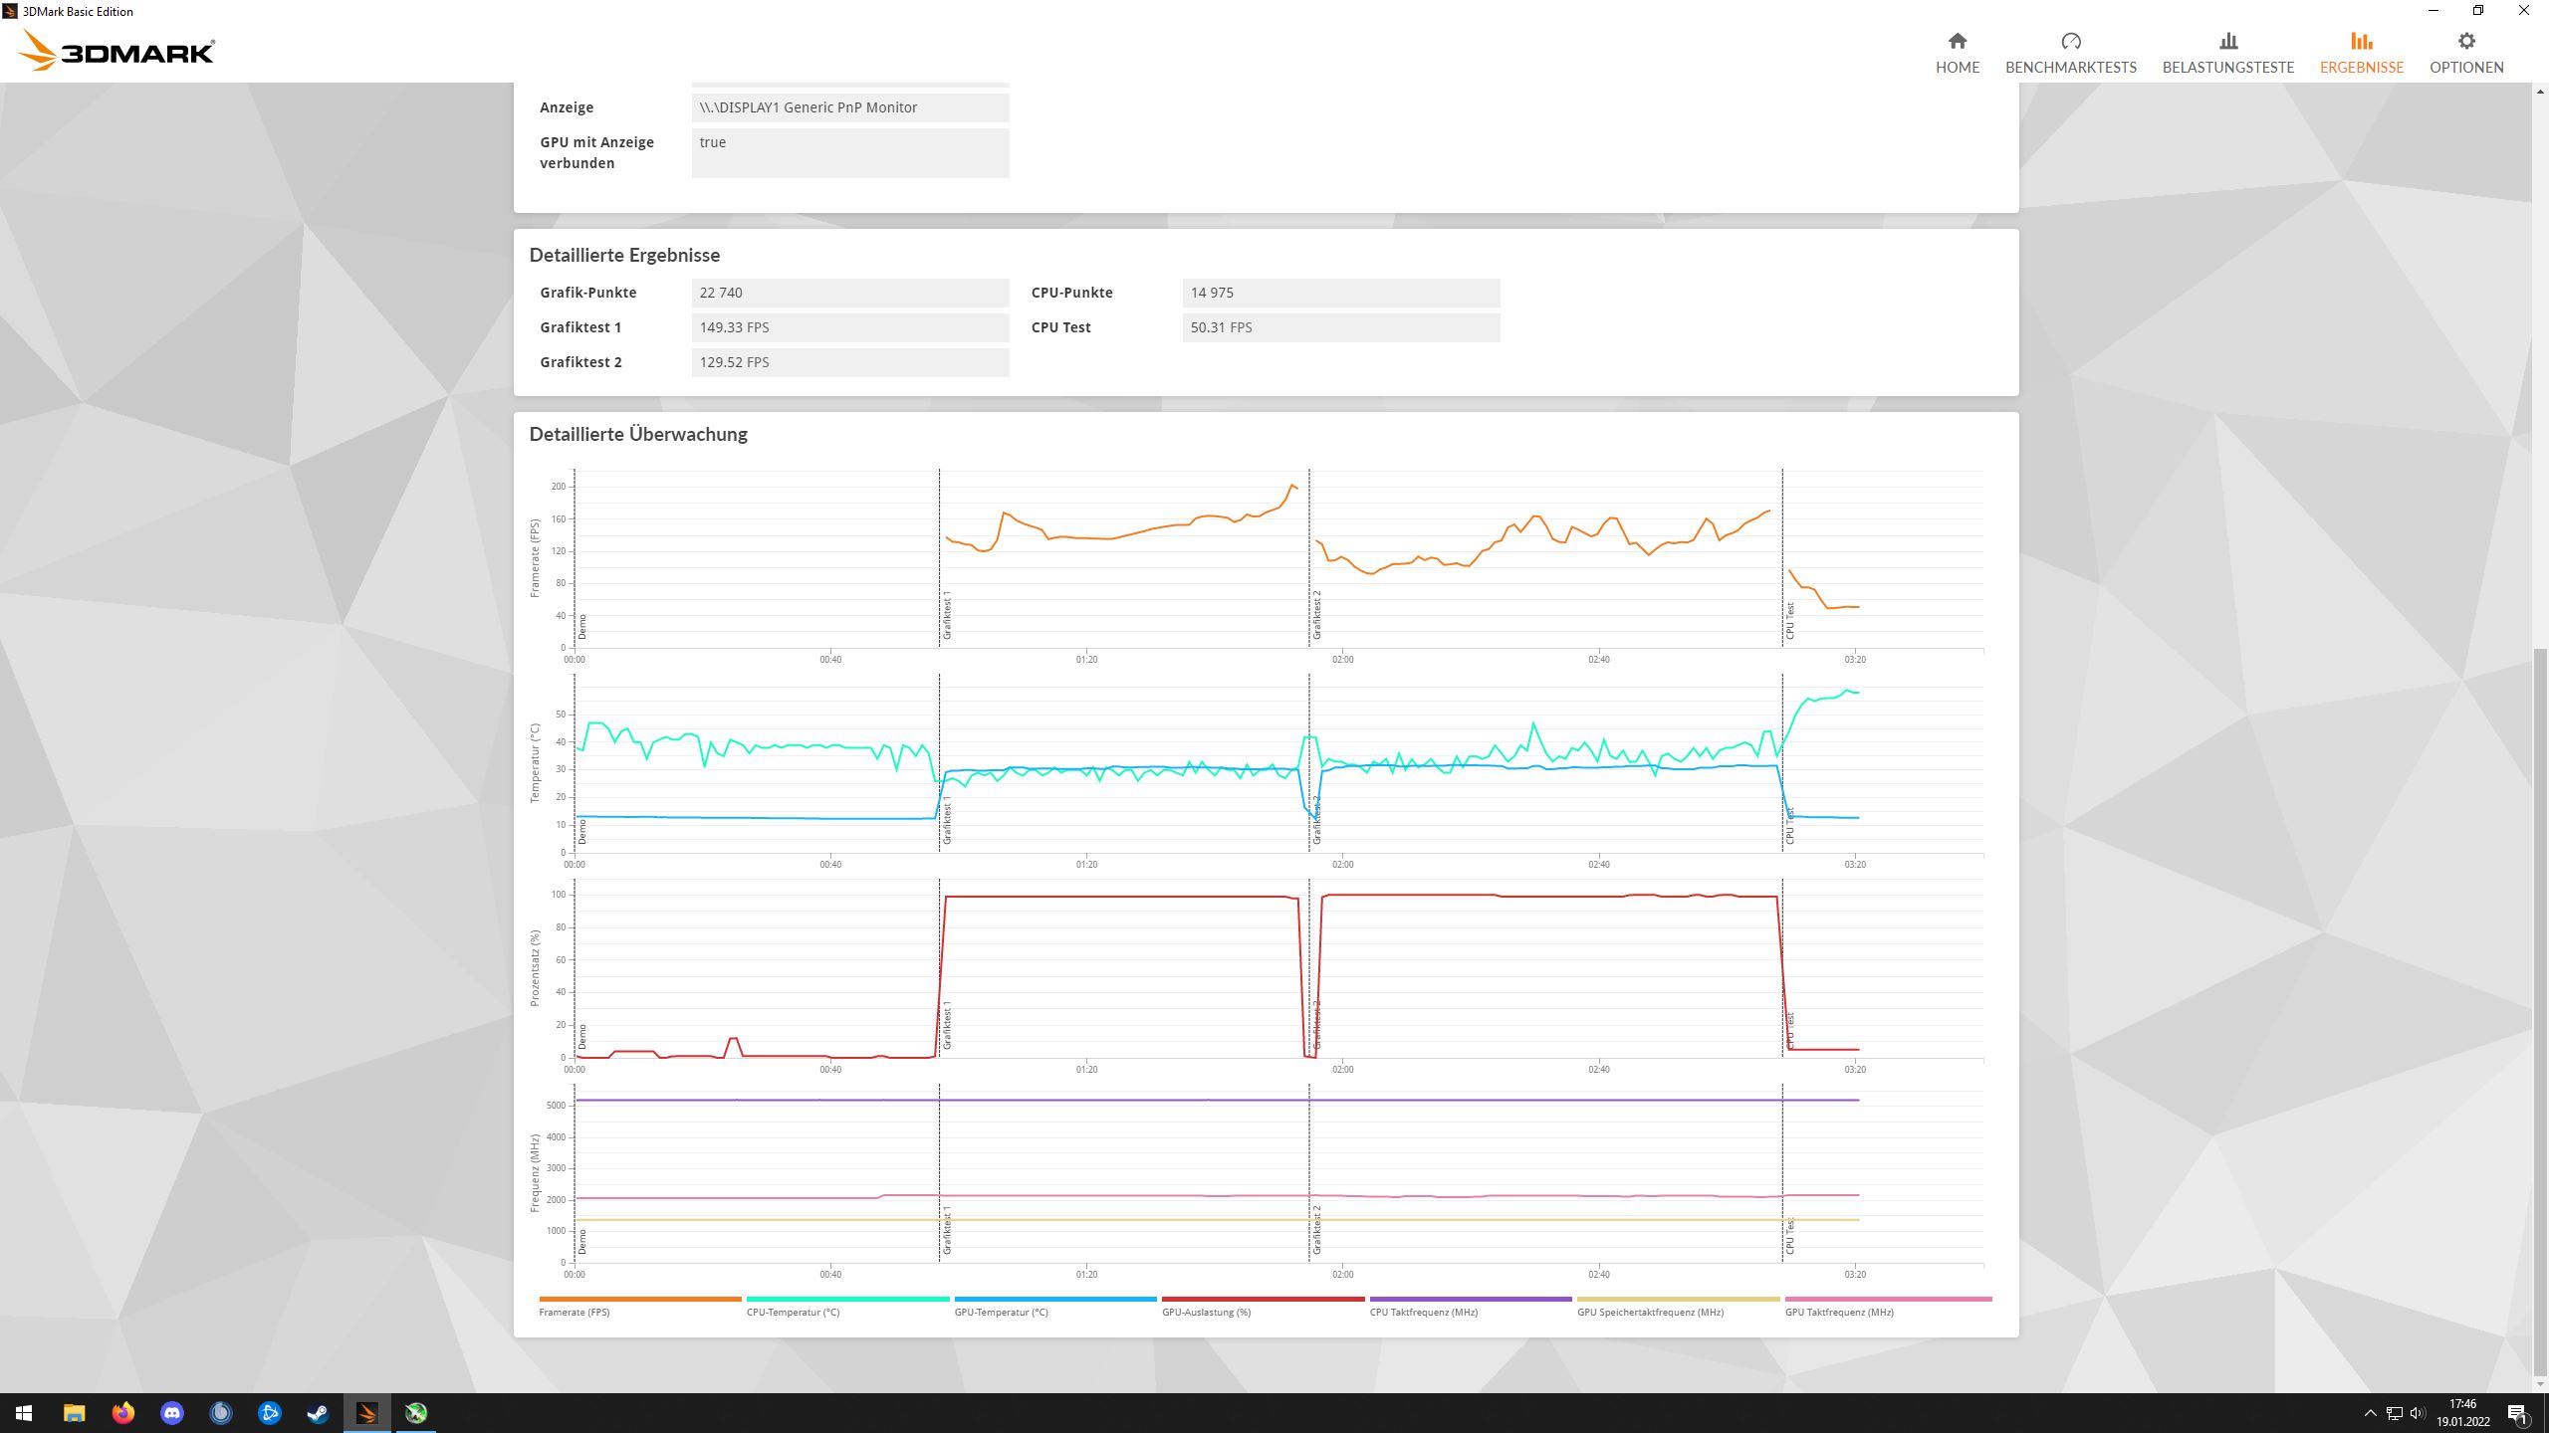Click the CPU-Punkte value field

[x=1340, y=293]
